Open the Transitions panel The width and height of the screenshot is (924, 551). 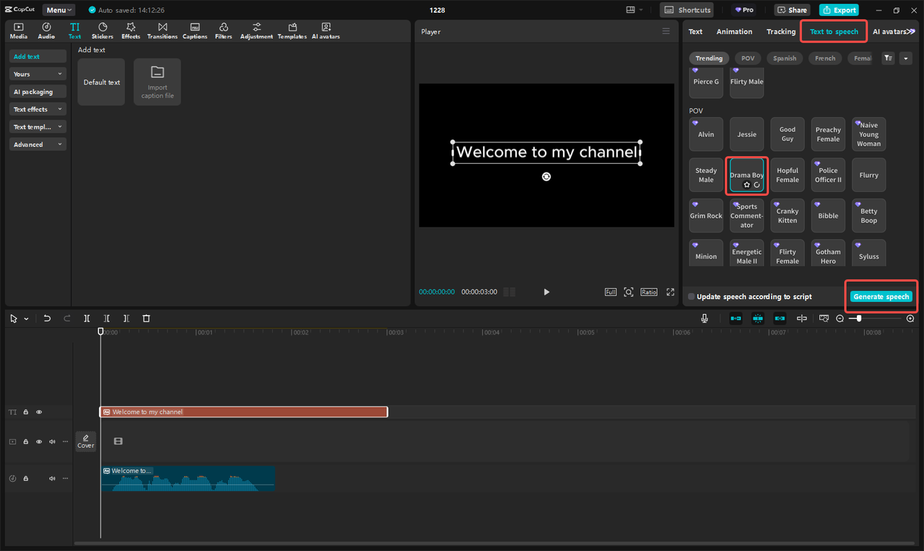[x=162, y=30]
